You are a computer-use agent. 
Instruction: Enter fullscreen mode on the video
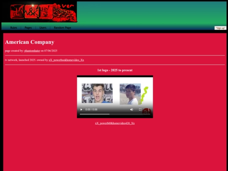(x=140, y=109)
